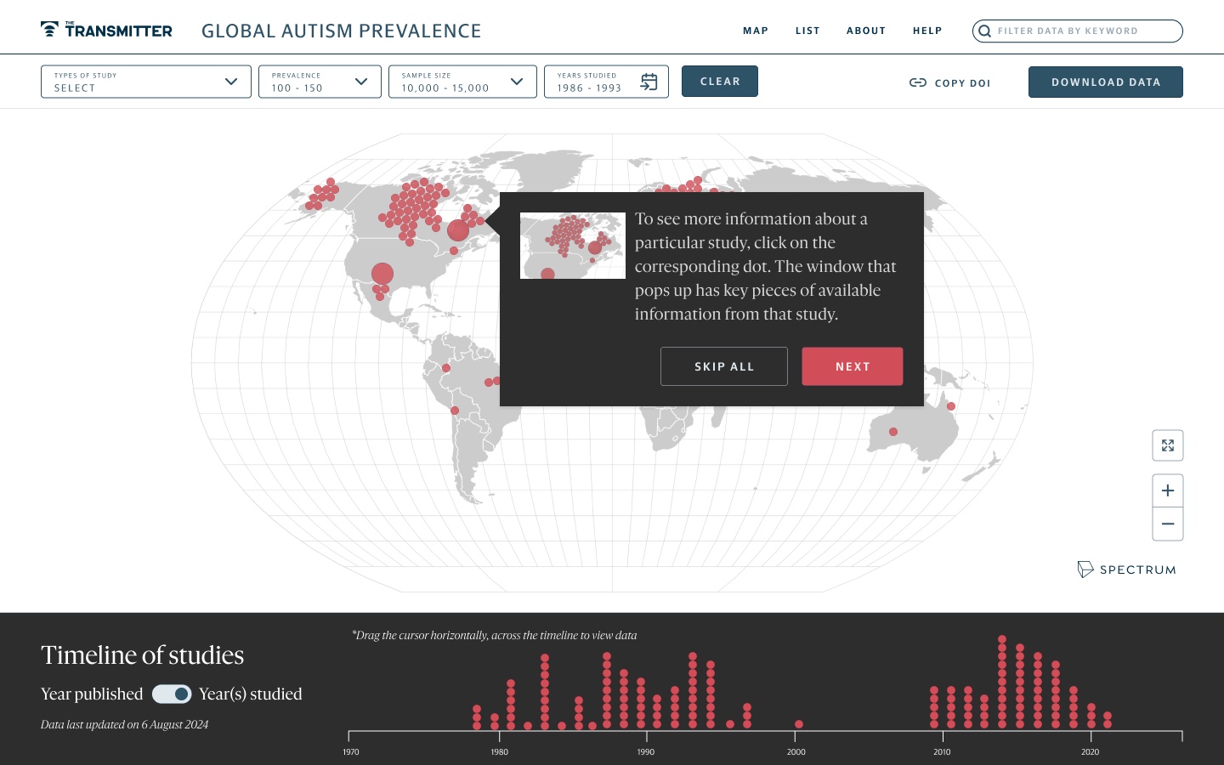The width and height of the screenshot is (1224, 765).
Task: Click the 'Year(s) studied' label
Action: 251,694
